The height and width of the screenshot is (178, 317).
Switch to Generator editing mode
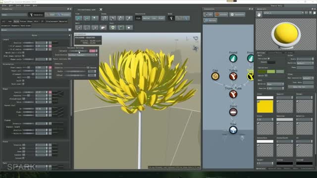36,15
